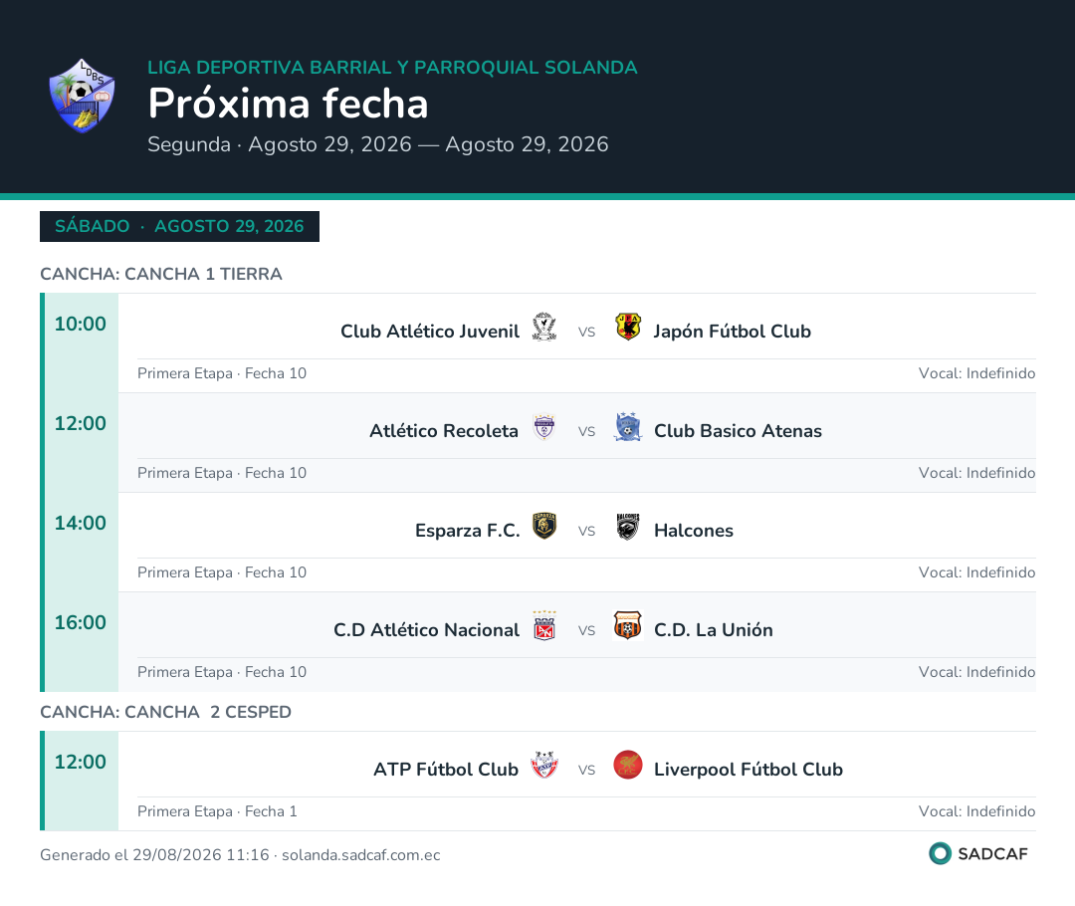This screenshot has height=906, width=1075.
Task: Click the Liga Deportiva Barrial league title
Action: click(392, 68)
